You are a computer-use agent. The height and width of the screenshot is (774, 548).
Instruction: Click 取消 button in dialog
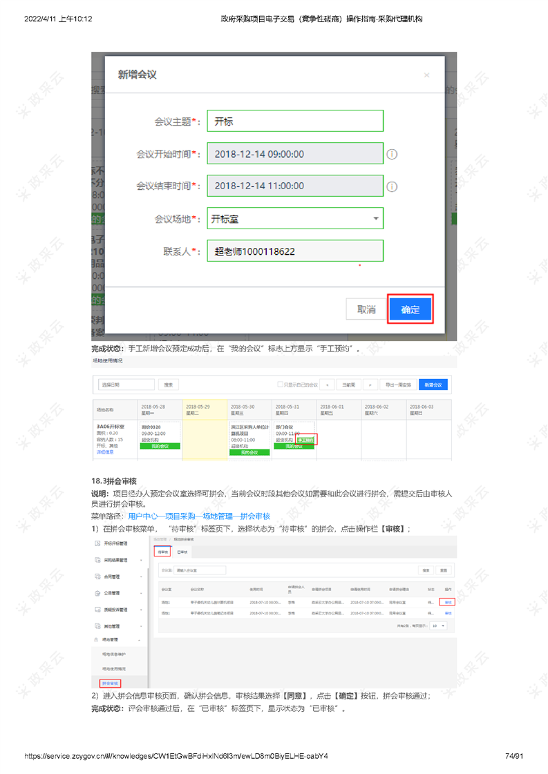[x=366, y=309]
